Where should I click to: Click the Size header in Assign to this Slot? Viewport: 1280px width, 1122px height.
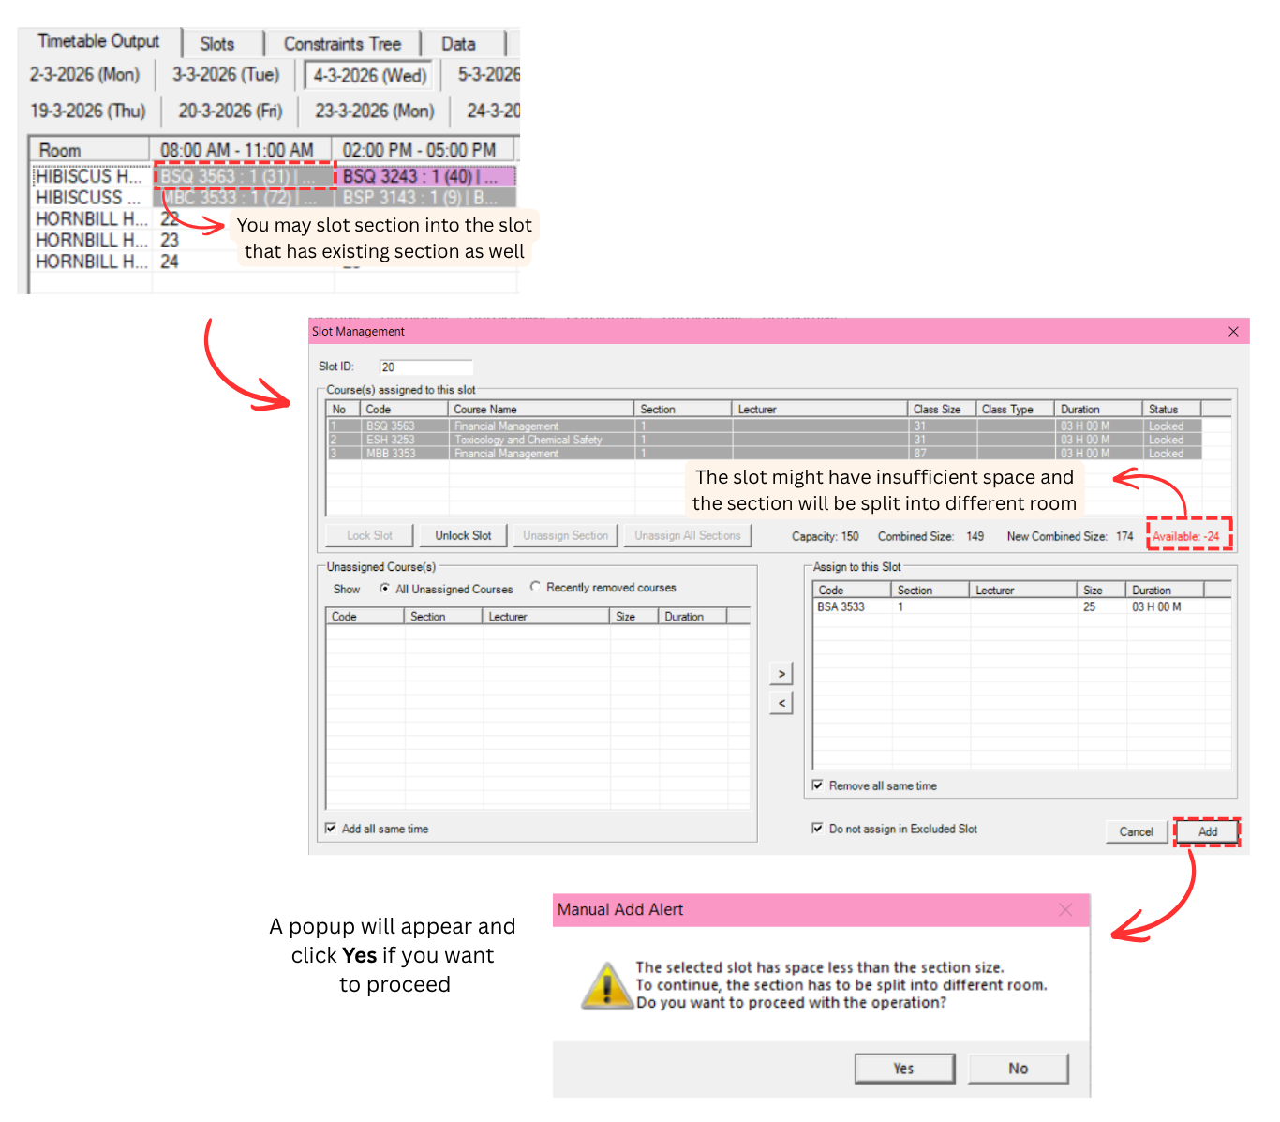point(1101,591)
